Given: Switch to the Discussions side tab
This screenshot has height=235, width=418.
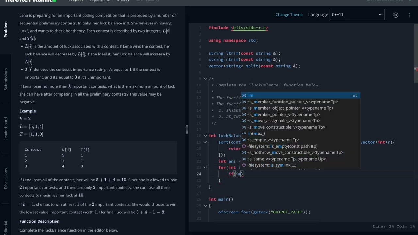Looking at the screenshot, I should click(x=6, y=178).
